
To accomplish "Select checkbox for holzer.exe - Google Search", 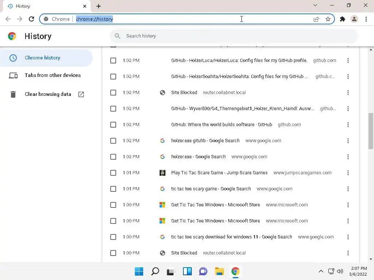I will click(x=113, y=157).
